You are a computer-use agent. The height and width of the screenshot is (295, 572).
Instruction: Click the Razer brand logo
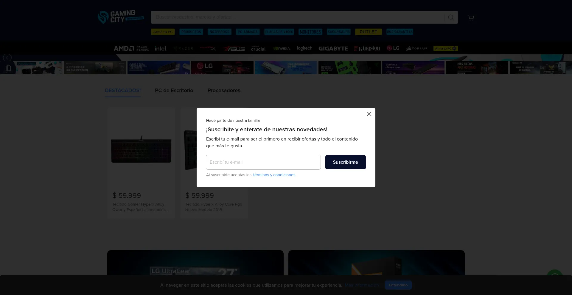coord(184,48)
